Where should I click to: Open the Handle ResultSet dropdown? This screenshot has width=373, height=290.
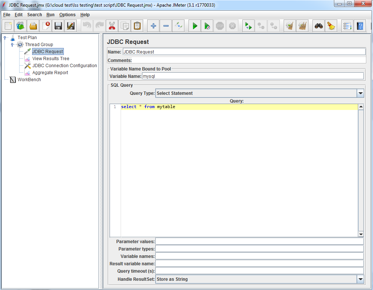tap(360, 279)
